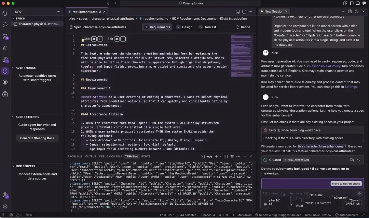The width and height of the screenshot is (369, 218).
Task: Split the terminal pane
Action: point(226,157)
